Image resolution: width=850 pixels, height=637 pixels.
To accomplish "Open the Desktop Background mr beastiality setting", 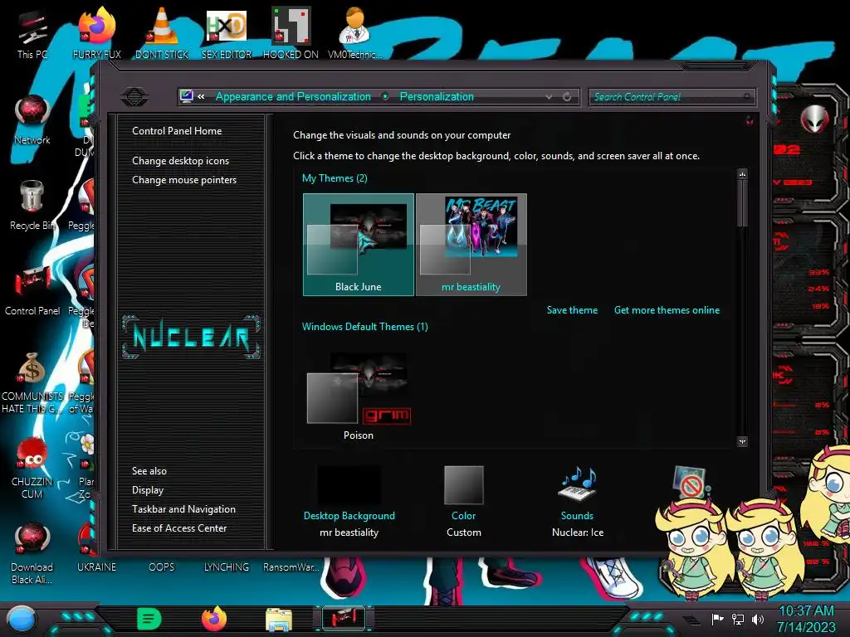I will (349, 501).
